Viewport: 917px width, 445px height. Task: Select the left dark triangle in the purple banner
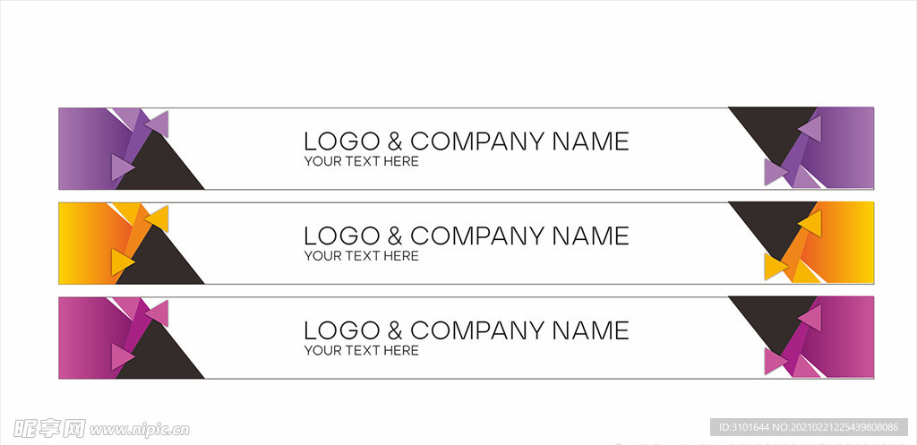[164, 168]
